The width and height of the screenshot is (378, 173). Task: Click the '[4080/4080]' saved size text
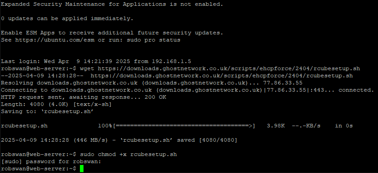218,140
